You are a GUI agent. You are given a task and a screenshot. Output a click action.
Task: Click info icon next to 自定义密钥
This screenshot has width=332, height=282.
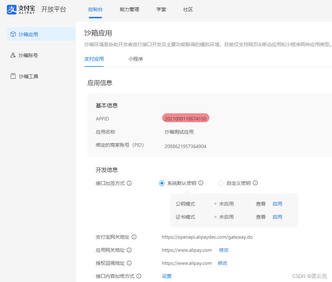[x=255, y=183]
